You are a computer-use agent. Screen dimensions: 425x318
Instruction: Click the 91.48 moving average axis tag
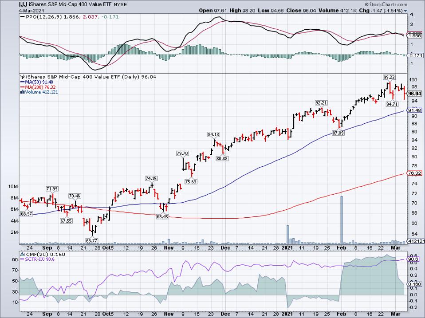pyautogui.click(x=413, y=110)
